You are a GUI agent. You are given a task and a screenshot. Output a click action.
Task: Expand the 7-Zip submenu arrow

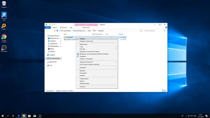pyautogui.click(x=116, y=47)
